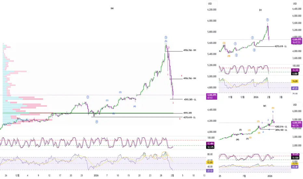This screenshot has height=179, width=303.
Task: Open the USD currency label on W1 chart
Action: (x=295, y=105)
